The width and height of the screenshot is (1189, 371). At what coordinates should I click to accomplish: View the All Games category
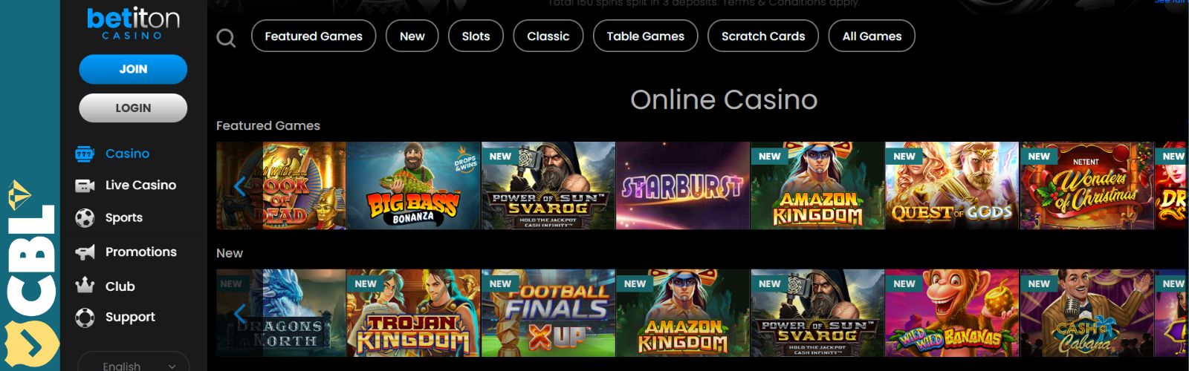tap(872, 36)
